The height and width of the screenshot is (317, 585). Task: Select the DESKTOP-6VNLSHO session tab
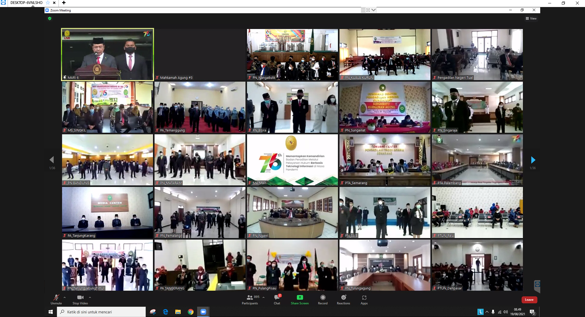coord(27,3)
